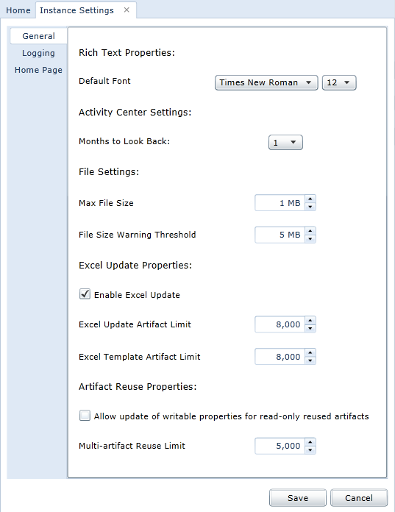Click the Max File Size input field
This screenshot has height=512, width=395.
(x=280, y=203)
